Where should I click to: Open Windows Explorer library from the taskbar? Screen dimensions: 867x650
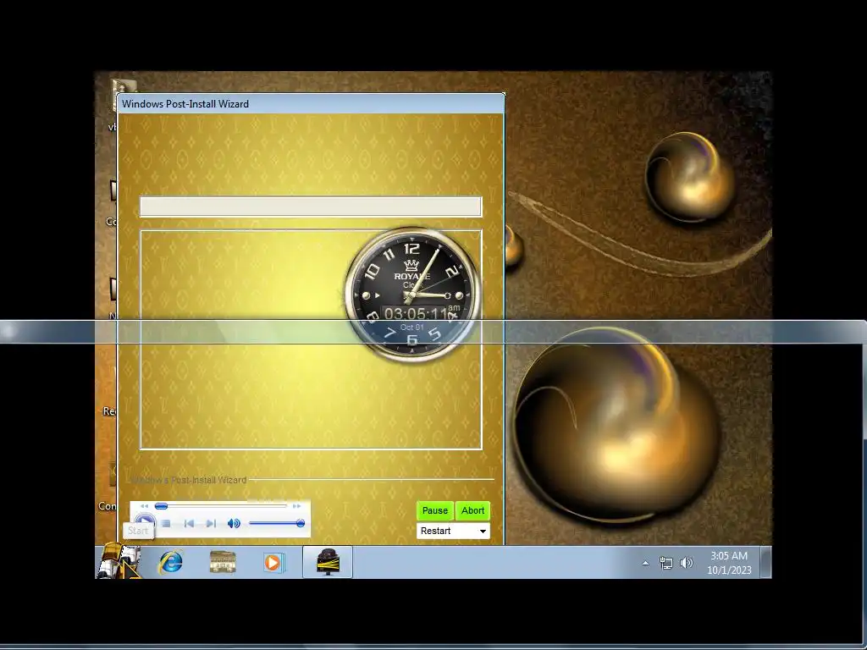[223, 563]
